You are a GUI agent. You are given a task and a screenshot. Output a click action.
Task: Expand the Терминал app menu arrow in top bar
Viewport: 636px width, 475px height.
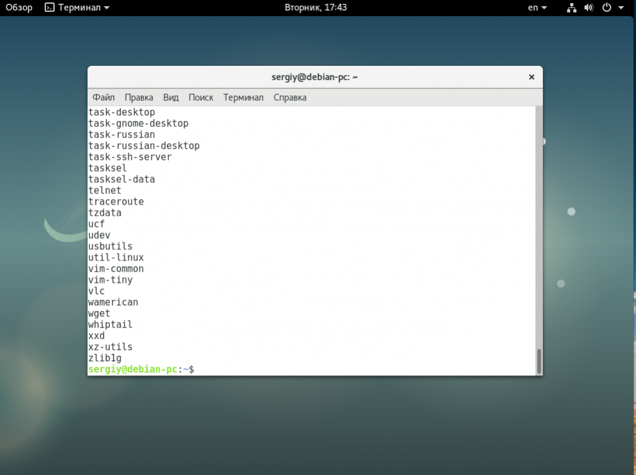[107, 7]
